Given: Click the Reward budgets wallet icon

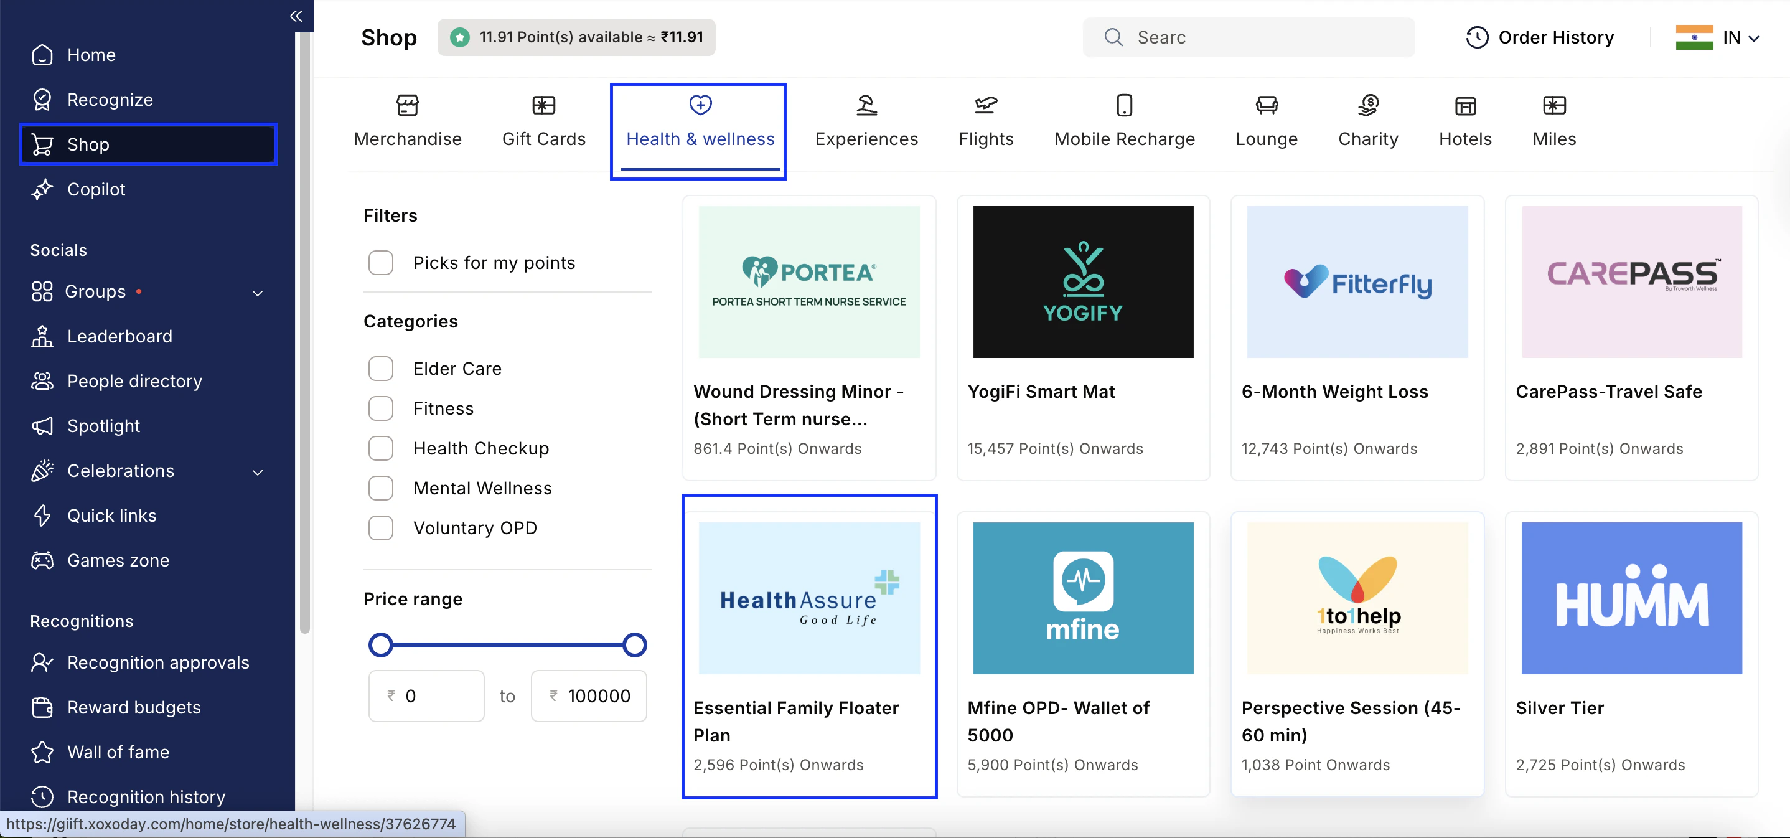Looking at the screenshot, I should click(x=42, y=707).
